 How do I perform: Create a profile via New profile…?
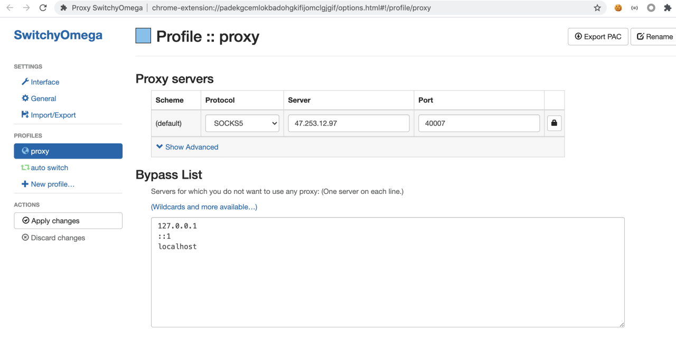pyautogui.click(x=48, y=184)
